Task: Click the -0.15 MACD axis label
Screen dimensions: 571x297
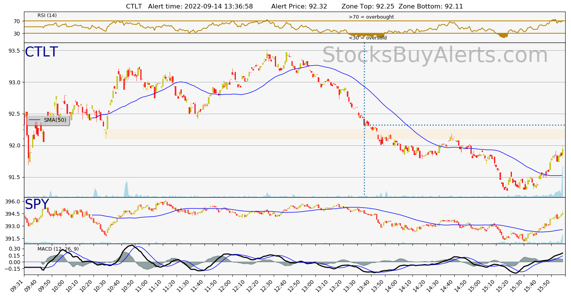Action: pyautogui.click(x=13, y=268)
